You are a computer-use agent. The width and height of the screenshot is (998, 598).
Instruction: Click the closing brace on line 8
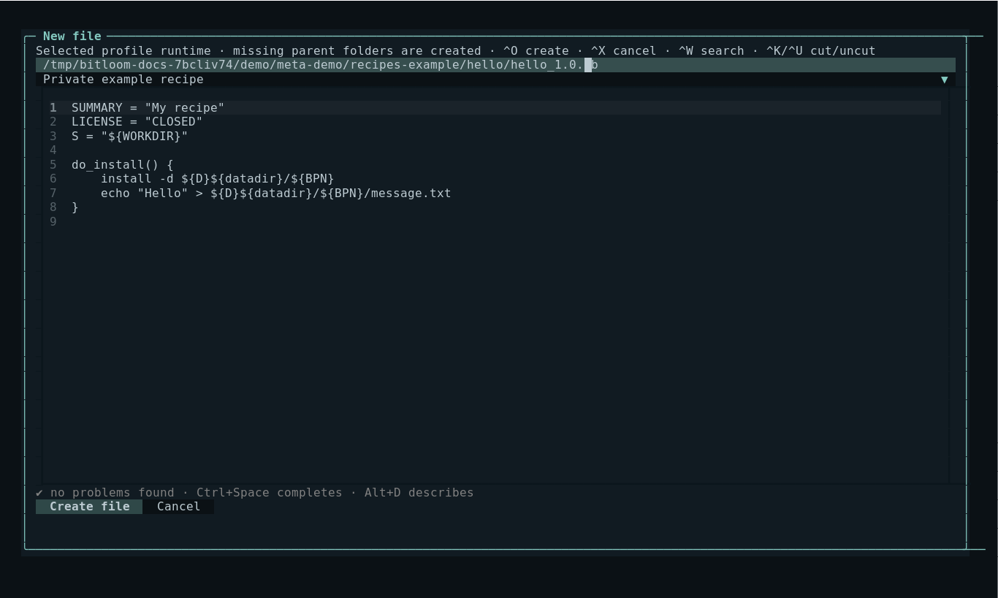[75, 207]
